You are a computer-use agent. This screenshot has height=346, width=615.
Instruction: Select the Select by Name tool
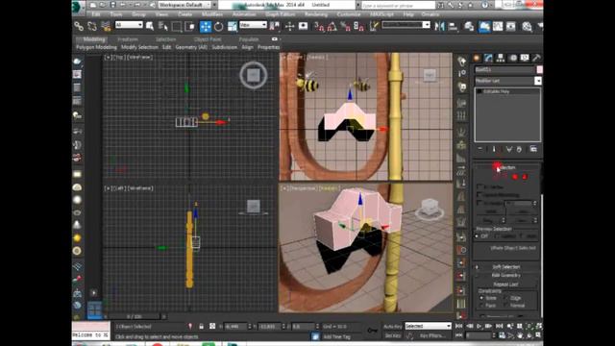click(x=163, y=26)
